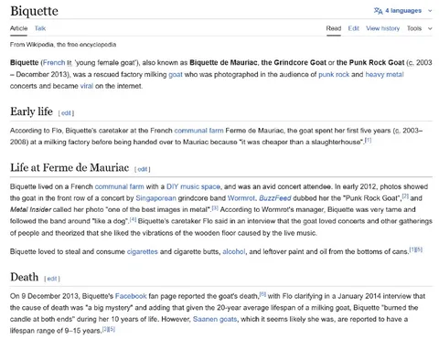The image size is (439, 349).
Task: Open the 4 languages translation icon
Action: pyautogui.click(x=378, y=11)
